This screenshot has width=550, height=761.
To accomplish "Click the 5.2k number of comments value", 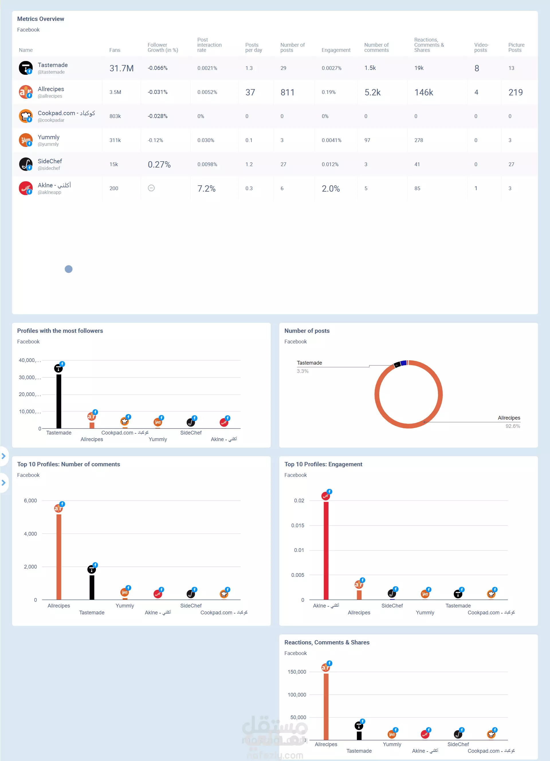I will click(372, 92).
